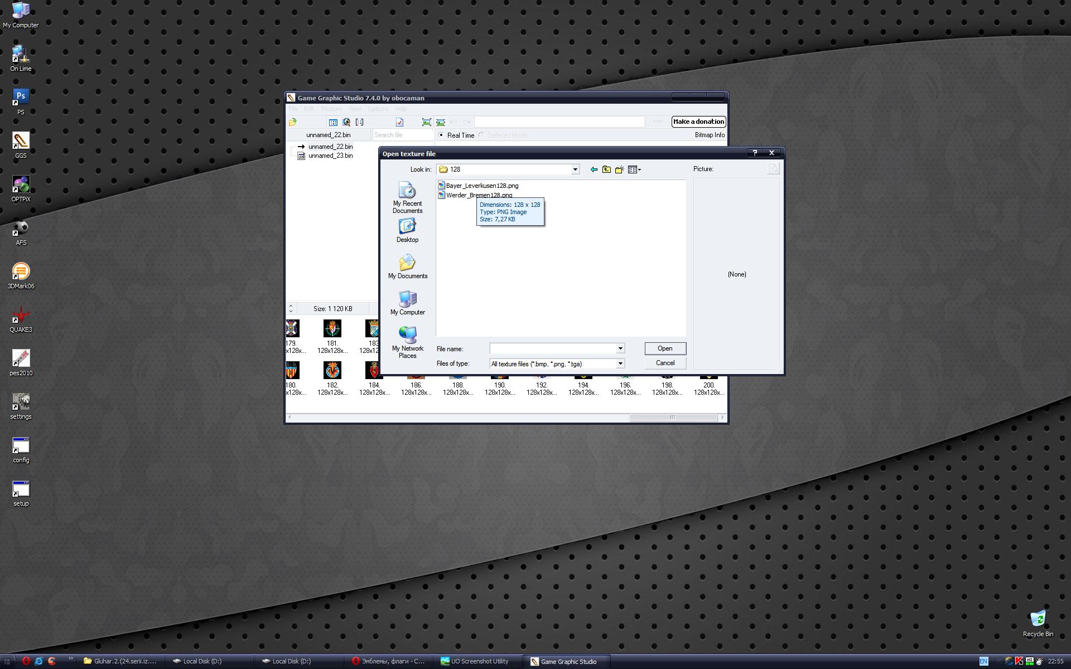The height and width of the screenshot is (669, 1071).
Task: Go back to the last visited folder
Action: point(594,169)
